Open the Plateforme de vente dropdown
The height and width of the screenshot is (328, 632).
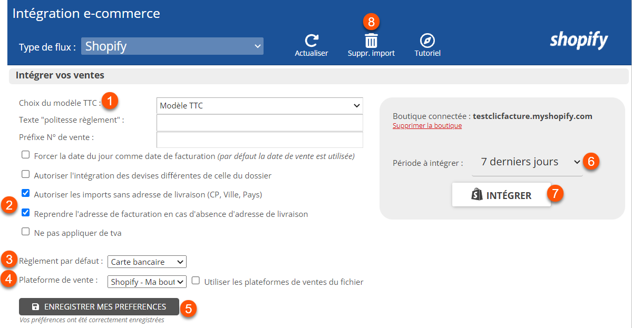click(147, 282)
